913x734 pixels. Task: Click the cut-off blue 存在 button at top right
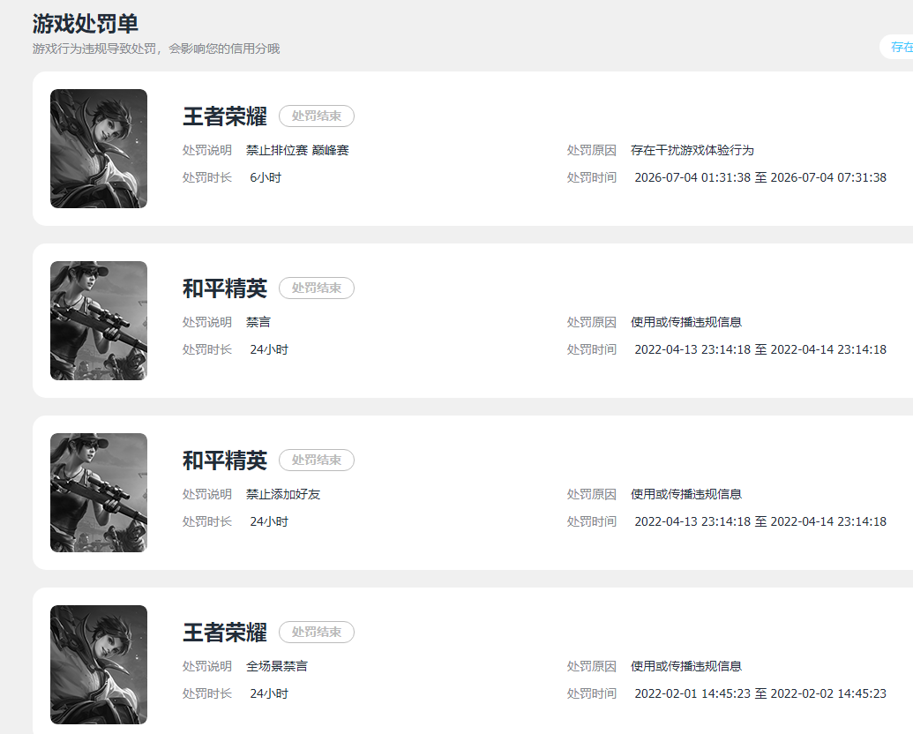[897, 47]
